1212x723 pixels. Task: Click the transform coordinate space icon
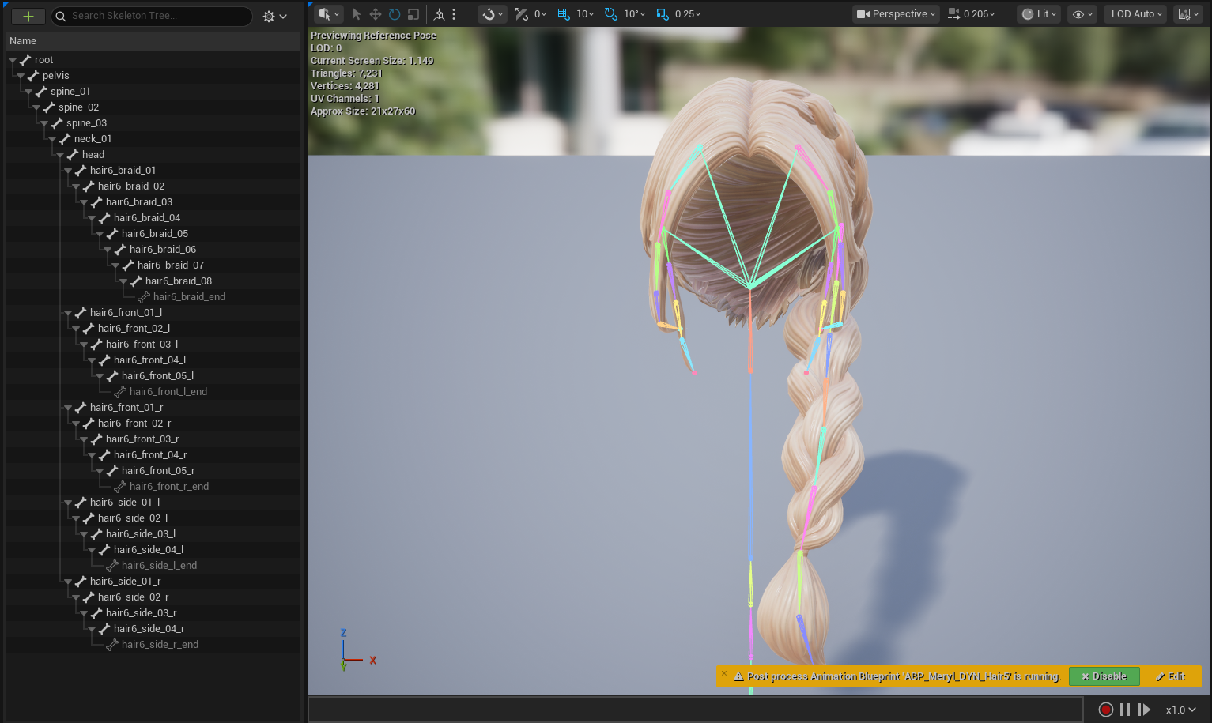(440, 14)
